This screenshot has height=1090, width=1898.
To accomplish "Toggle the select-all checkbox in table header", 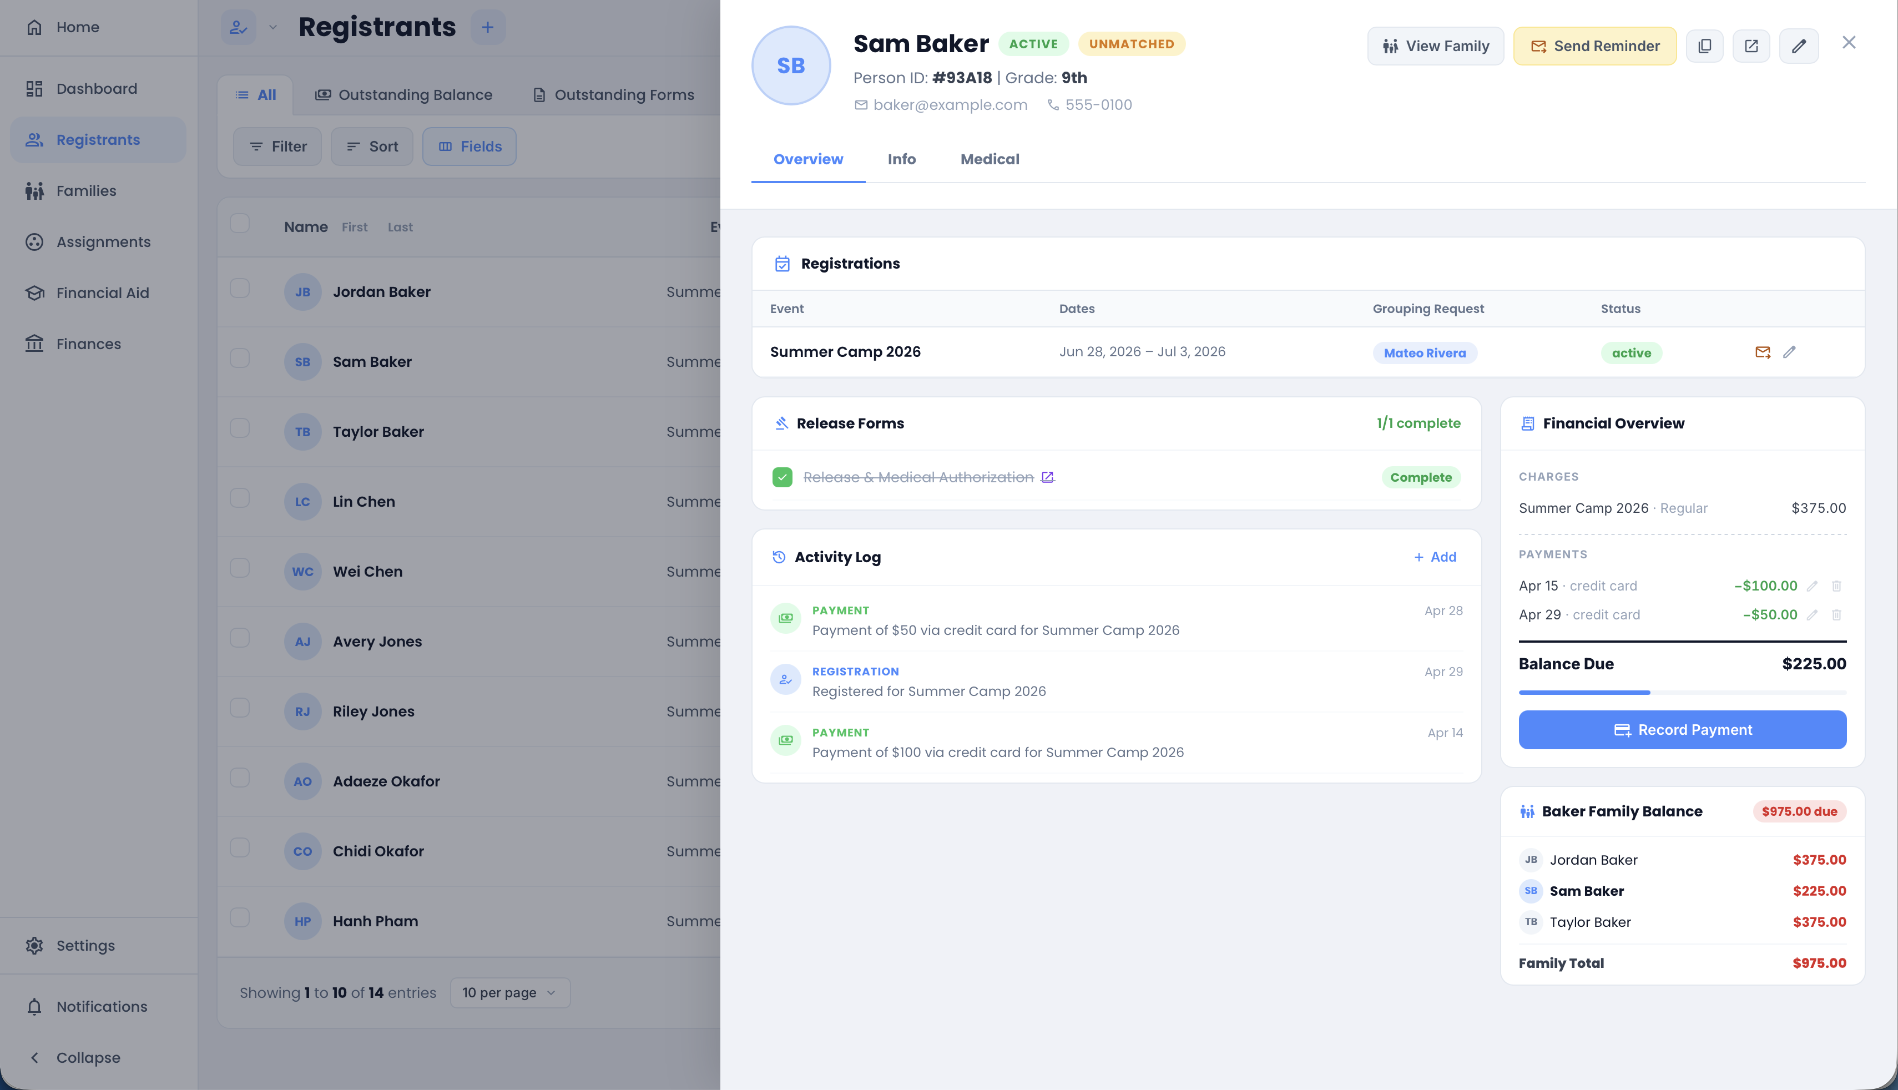I will tap(240, 223).
